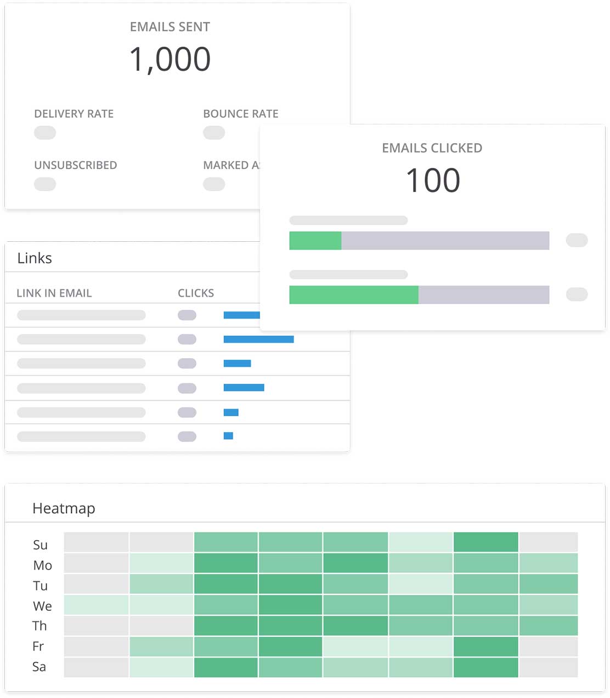Click the first heatmap cell in Wednesday row

point(97,605)
